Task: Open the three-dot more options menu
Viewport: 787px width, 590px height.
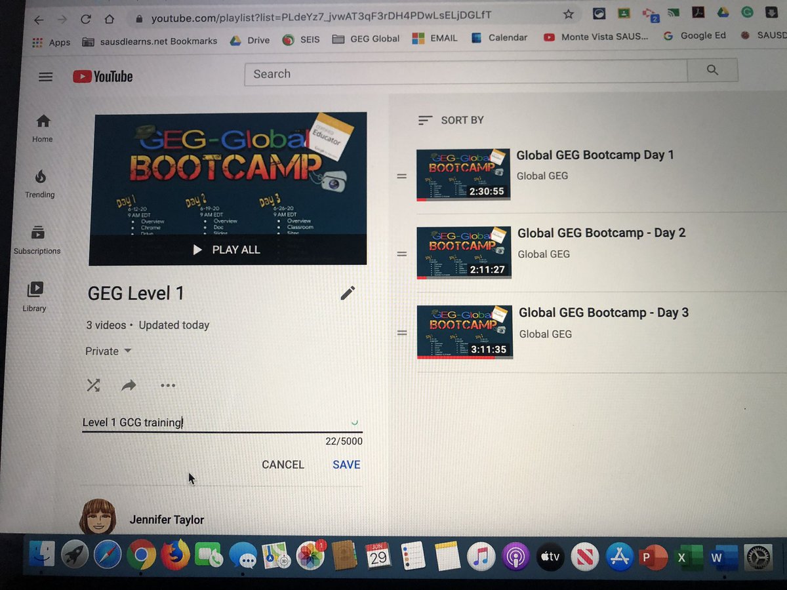Action: 168,385
